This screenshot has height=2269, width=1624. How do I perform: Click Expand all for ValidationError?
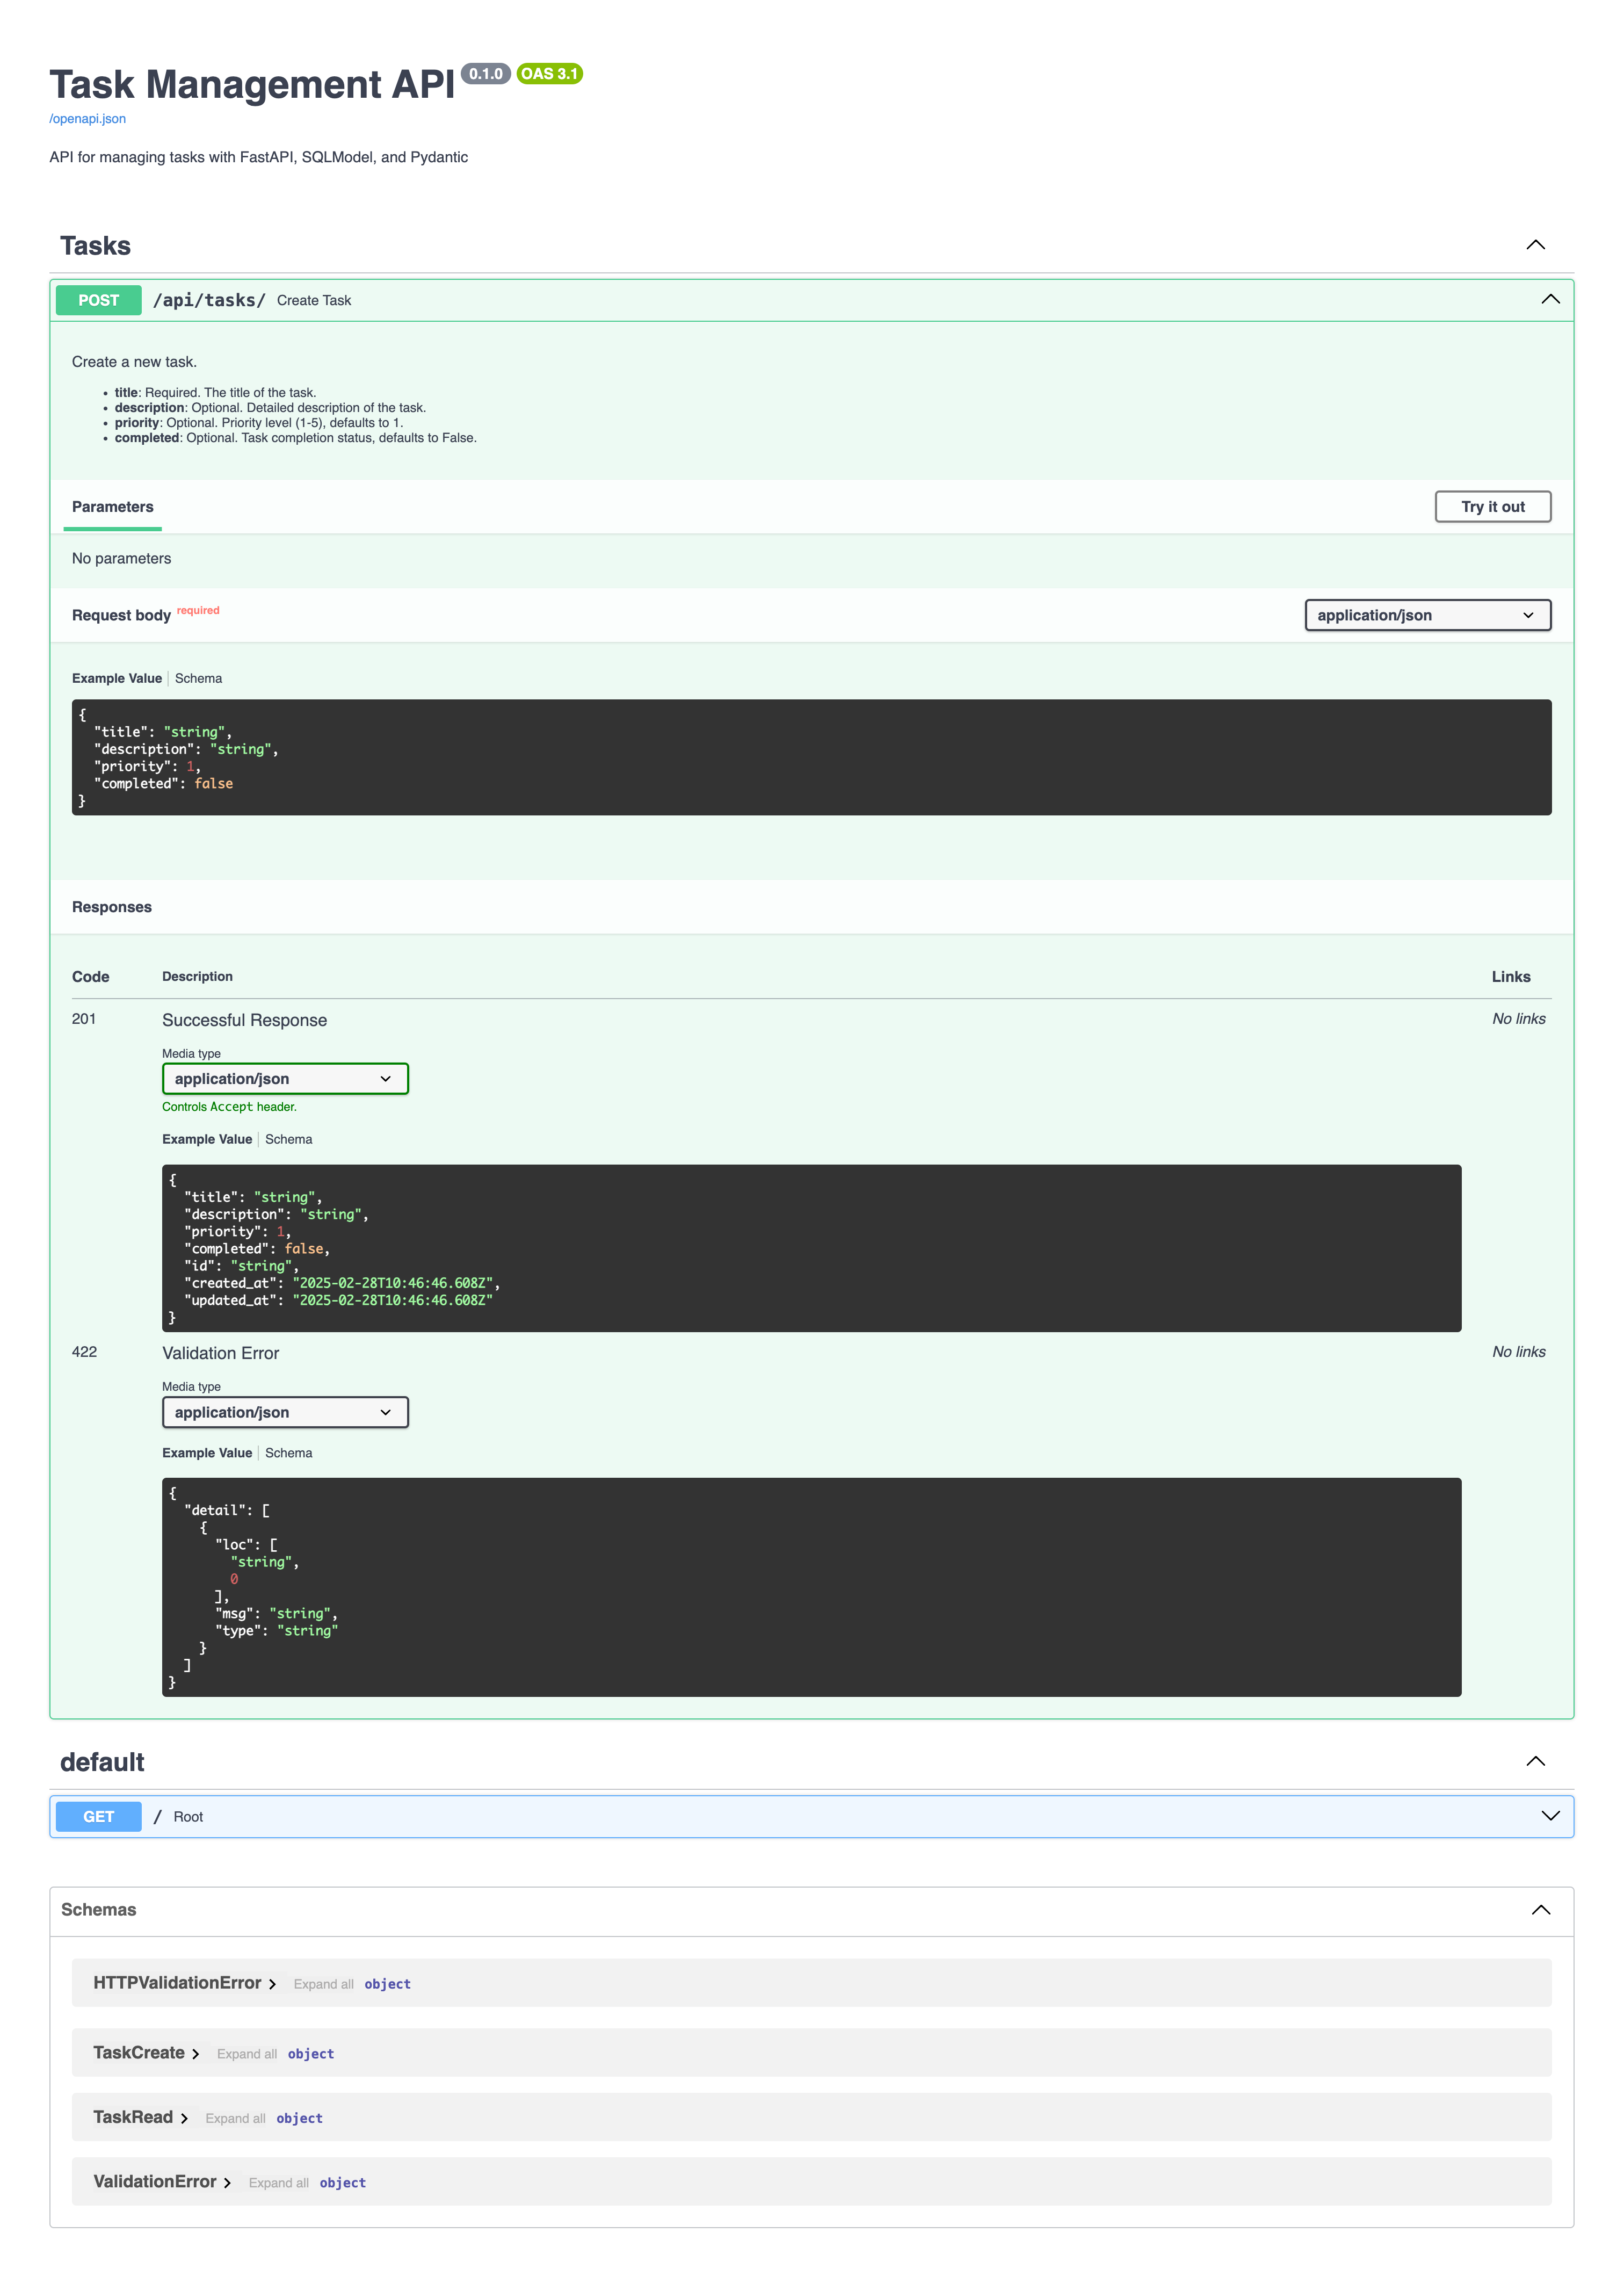[x=278, y=2183]
